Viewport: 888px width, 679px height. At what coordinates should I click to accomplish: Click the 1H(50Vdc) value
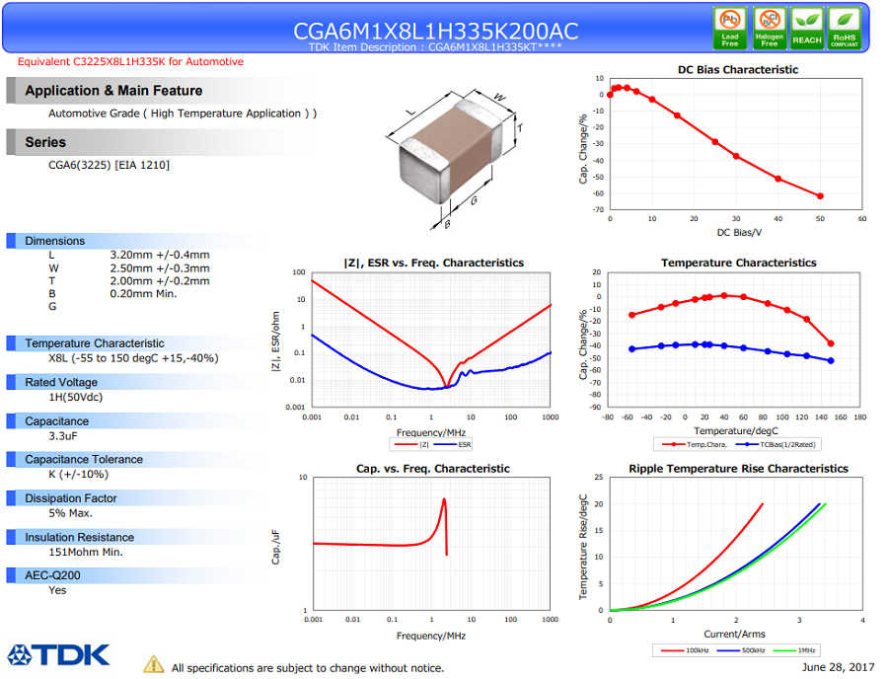click(x=75, y=397)
